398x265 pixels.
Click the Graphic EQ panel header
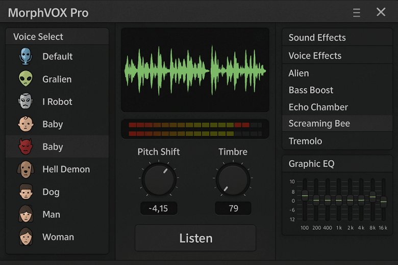click(x=337, y=164)
